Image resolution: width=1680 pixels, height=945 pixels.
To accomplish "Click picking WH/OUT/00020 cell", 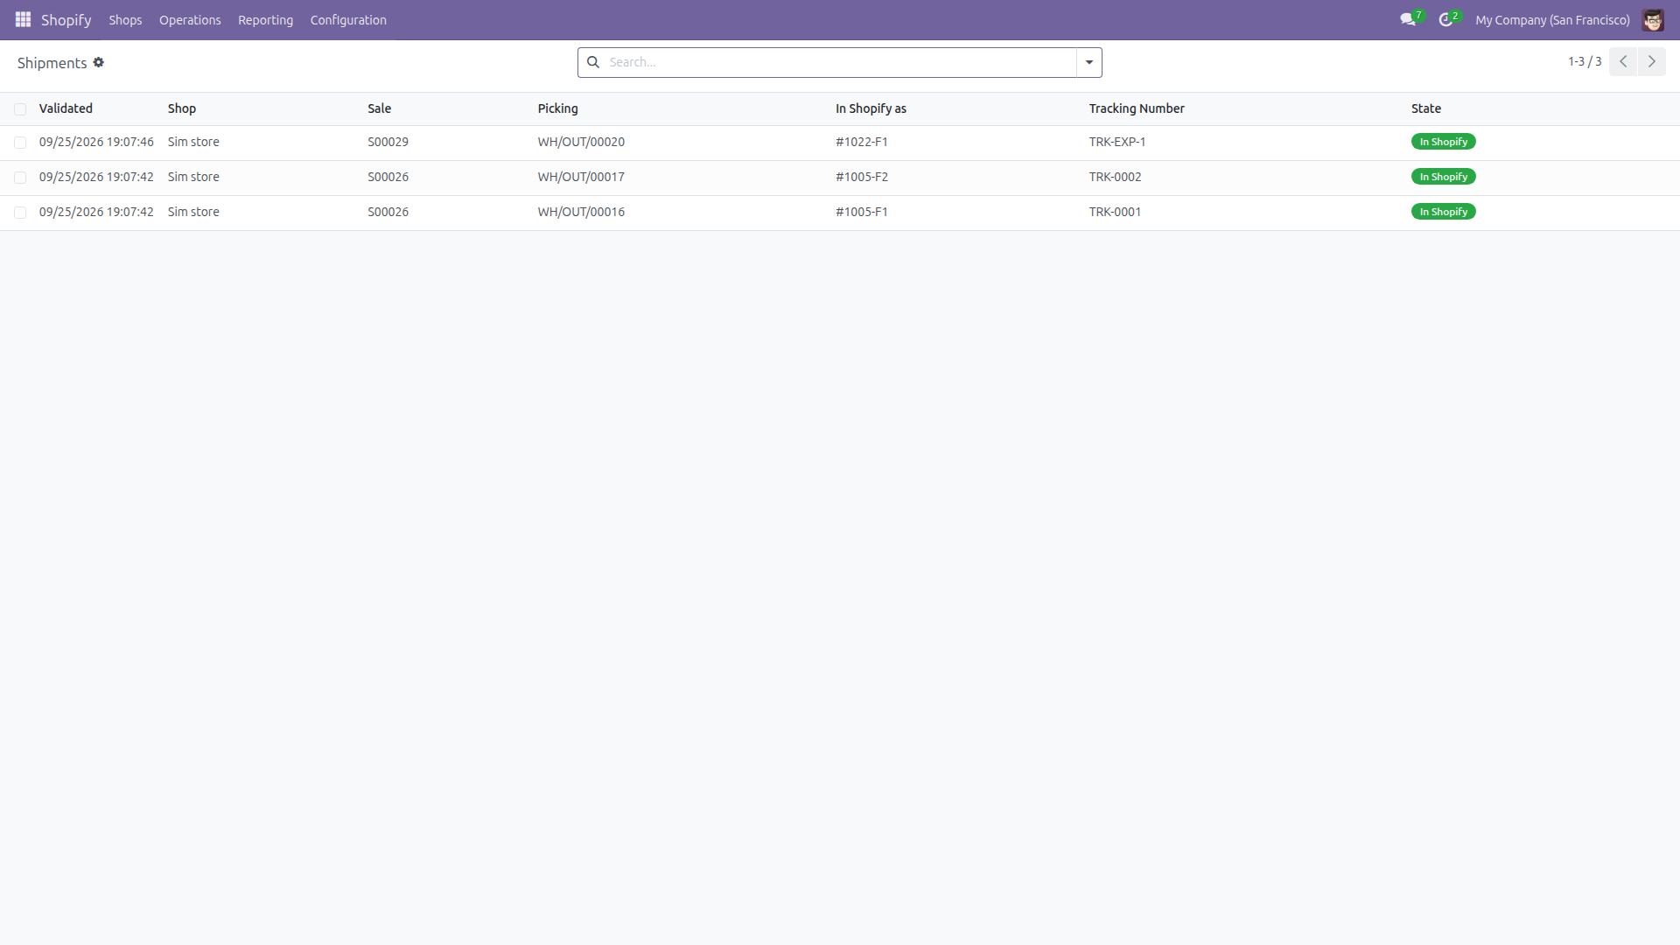I will click(581, 142).
